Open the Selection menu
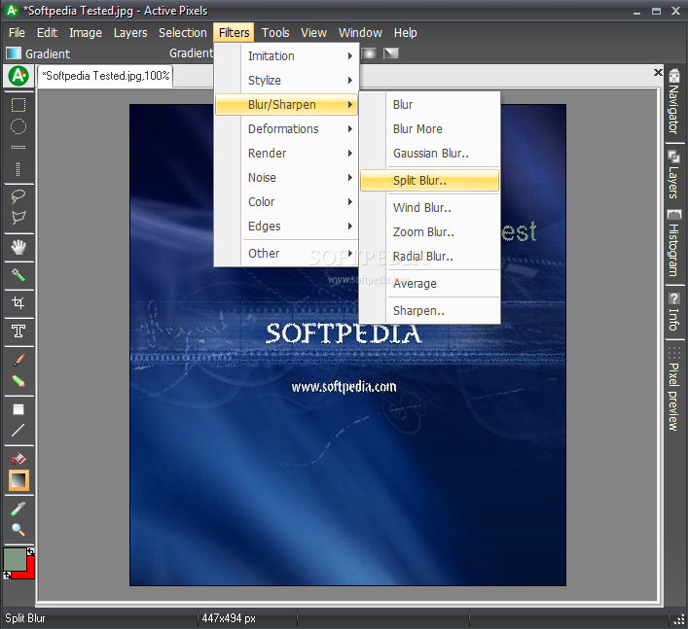Screen dimensions: 688x629 pos(183,33)
